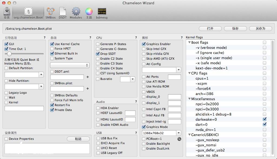This screenshot has height=159, width=277.
Task: Uncheck the Drop SSDT option
Action: [98, 54]
